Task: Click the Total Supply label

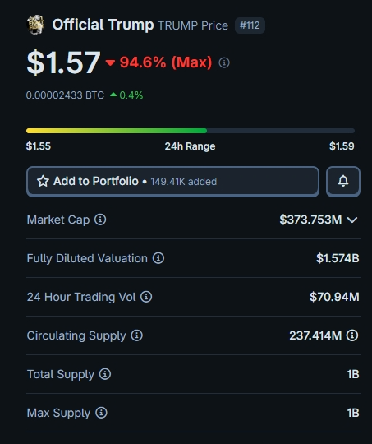Action: pos(61,374)
